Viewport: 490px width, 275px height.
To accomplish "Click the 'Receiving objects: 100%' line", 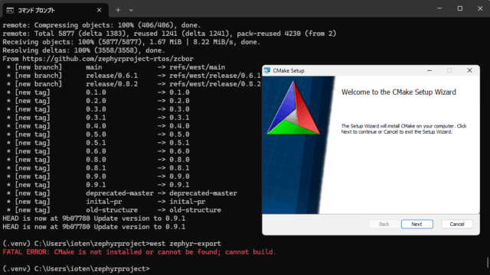I will (132, 42).
